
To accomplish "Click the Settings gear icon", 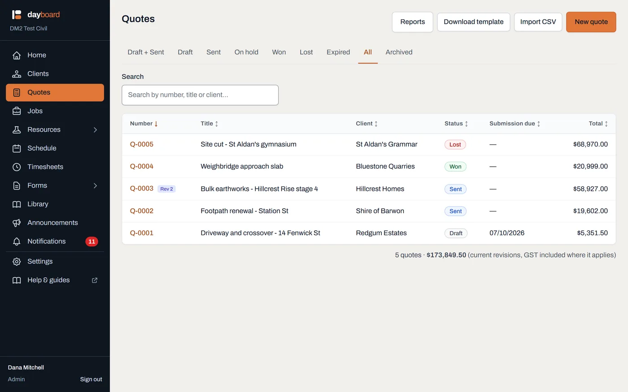I will tap(17, 262).
